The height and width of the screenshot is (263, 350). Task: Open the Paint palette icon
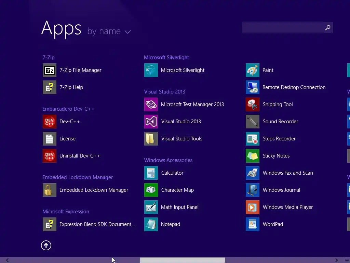[253, 70]
